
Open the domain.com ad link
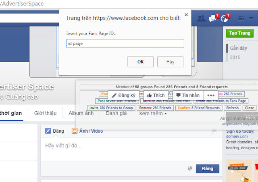237,137
